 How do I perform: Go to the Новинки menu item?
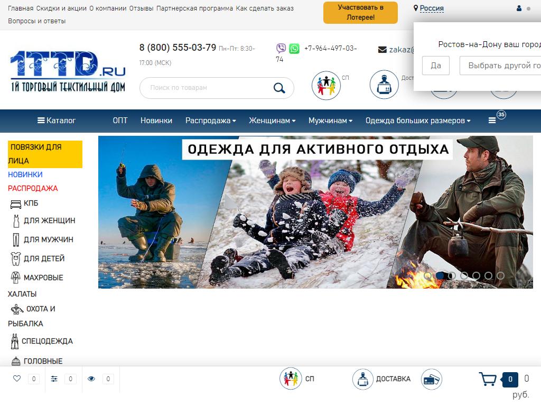pyautogui.click(x=156, y=121)
